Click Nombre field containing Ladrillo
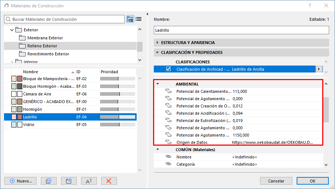335x189 pixels. (x=241, y=30)
